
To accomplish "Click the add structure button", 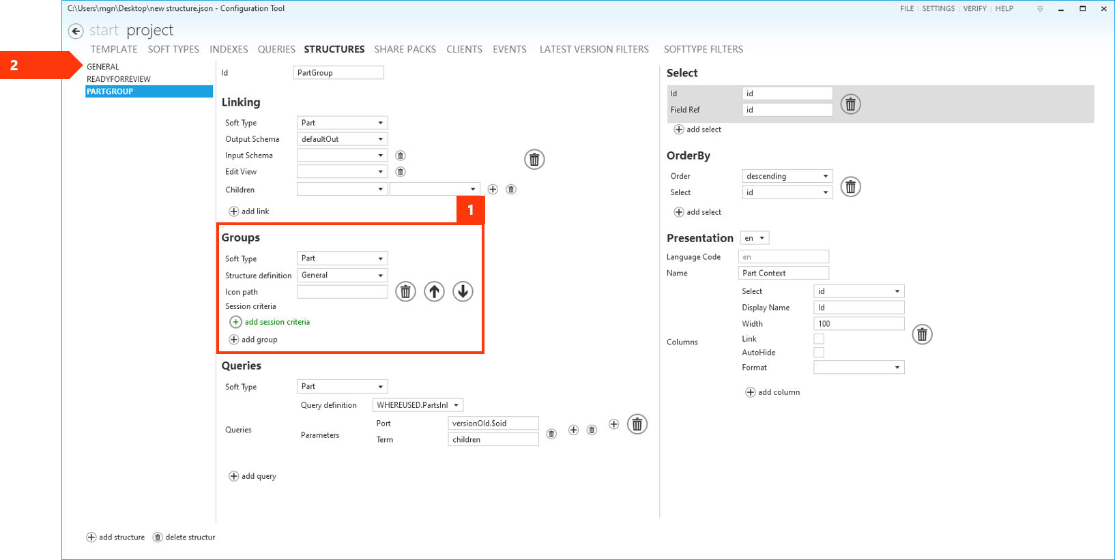I will (x=115, y=537).
